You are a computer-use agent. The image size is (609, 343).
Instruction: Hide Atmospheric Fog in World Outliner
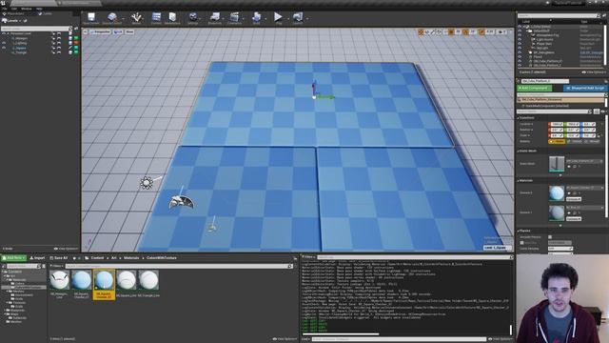point(520,35)
